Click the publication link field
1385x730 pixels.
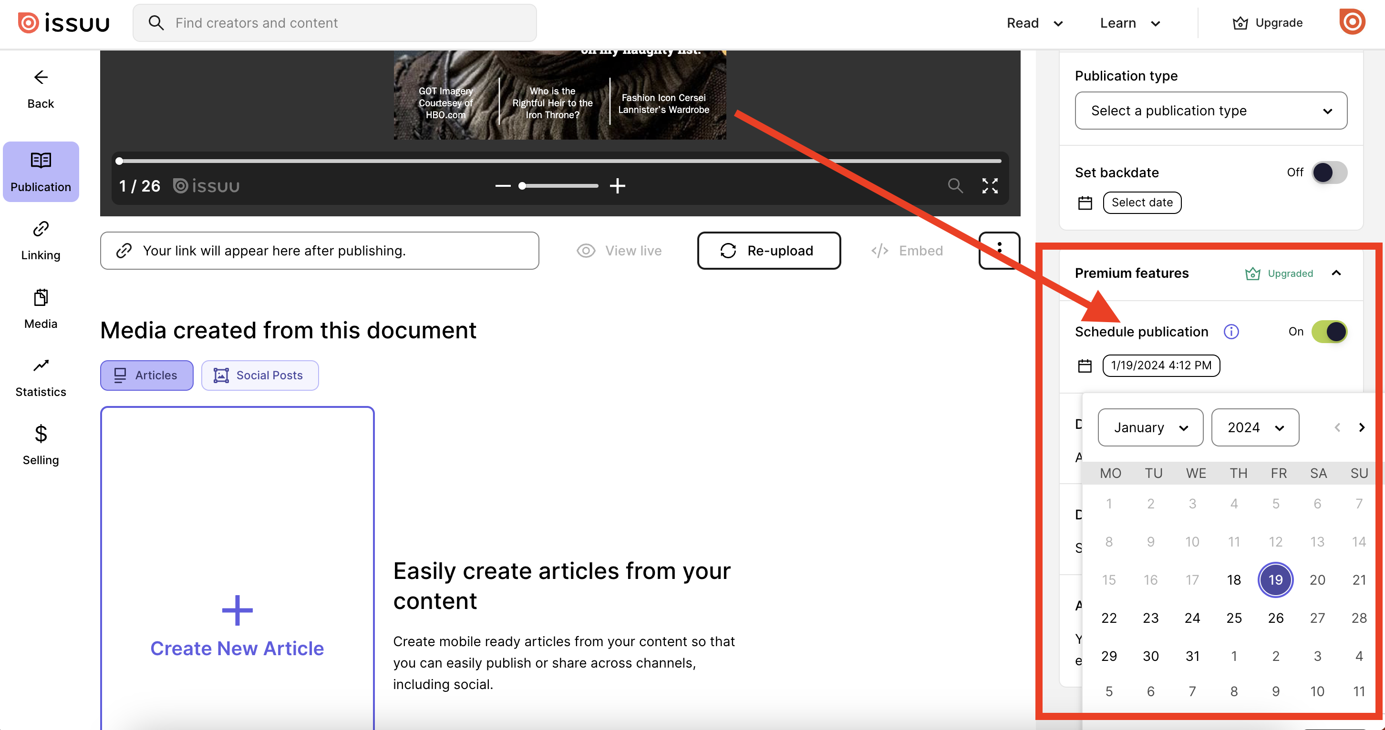tap(320, 251)
